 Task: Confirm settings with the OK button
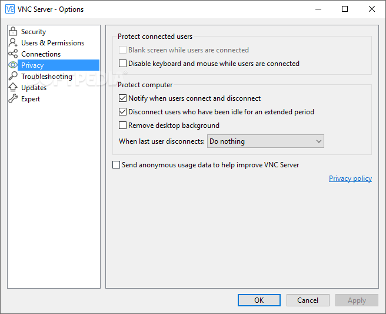pyautogui.click(x=259, y=300)
